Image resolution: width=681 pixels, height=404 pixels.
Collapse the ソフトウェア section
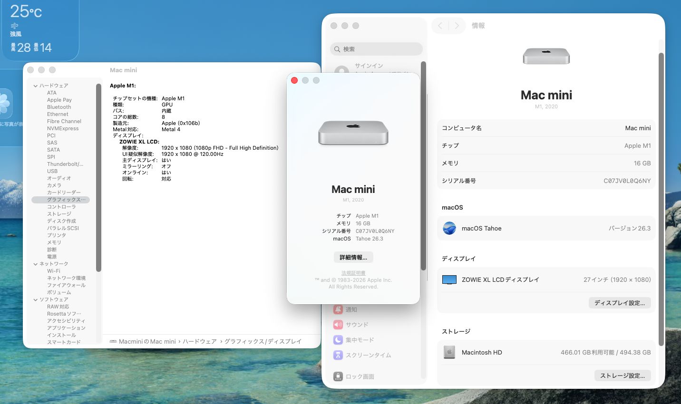[36, 299]
